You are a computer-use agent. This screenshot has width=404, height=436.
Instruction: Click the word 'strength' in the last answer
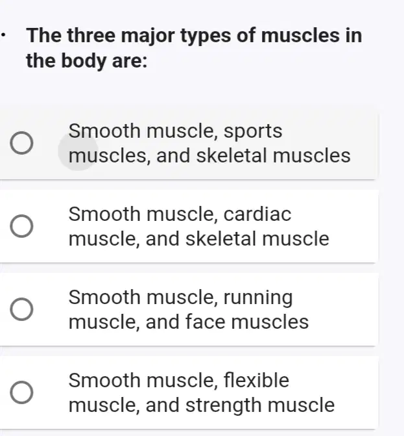pos(223,406)
